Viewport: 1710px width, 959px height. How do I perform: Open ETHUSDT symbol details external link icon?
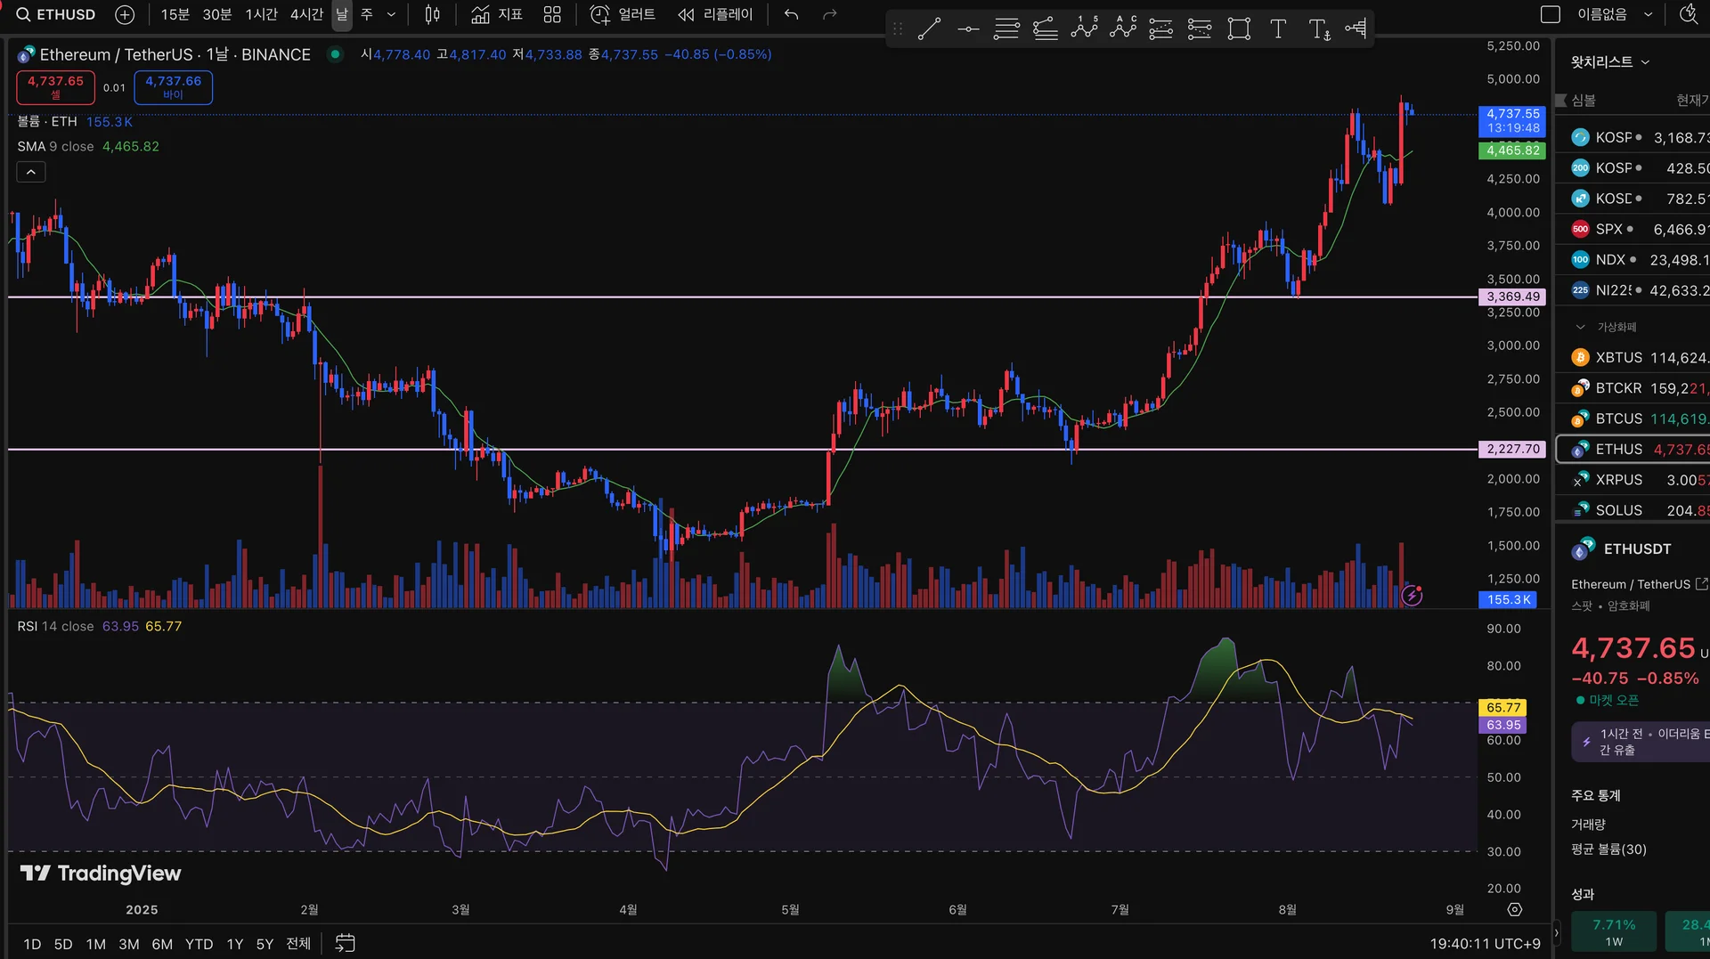pyautogui.click(x=1701, y=584)
